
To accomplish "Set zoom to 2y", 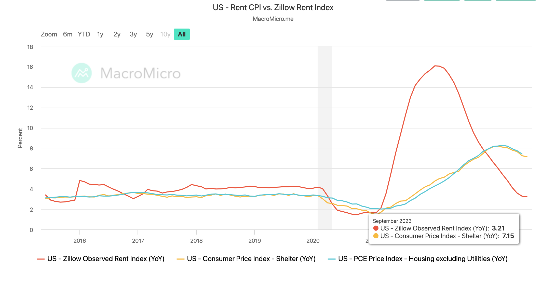I will pyautogui.click(x=117, y=34).
